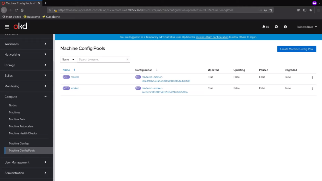Open the Name filter dropdown
The height and width of the screenshot is (181, 322).
(68, 60)
